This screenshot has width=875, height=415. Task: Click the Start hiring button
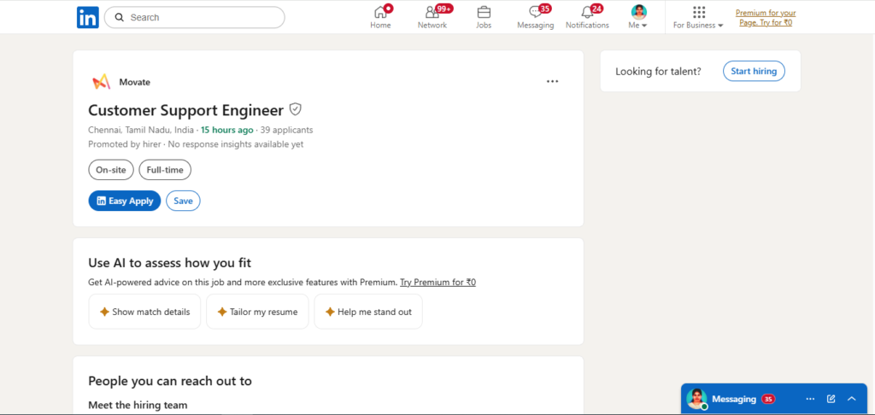coord(754,72)
